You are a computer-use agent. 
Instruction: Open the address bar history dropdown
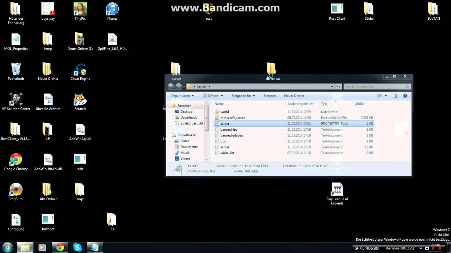click(332, 86)
